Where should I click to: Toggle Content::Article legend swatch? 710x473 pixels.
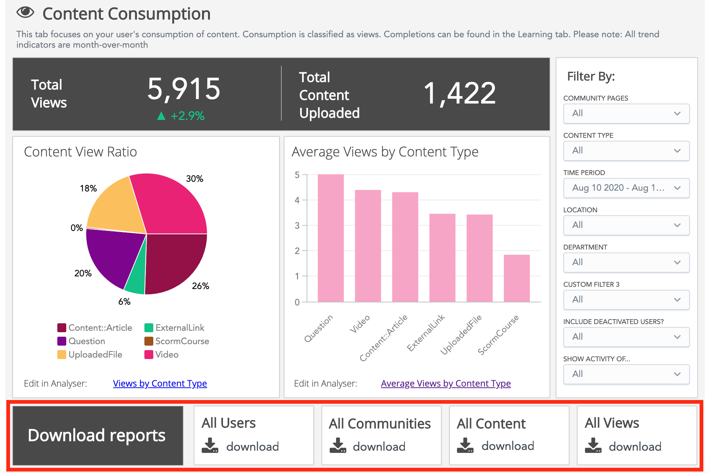pos(62,328)
